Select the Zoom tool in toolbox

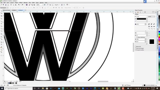1,18
